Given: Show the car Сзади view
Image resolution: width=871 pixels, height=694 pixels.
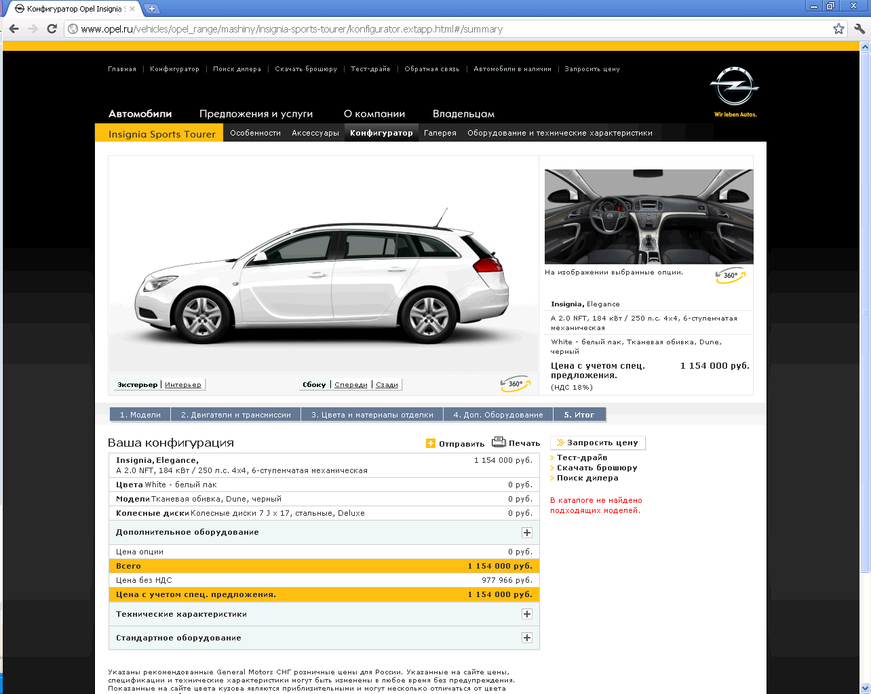Looking at the screenshot, I should 387,385.
